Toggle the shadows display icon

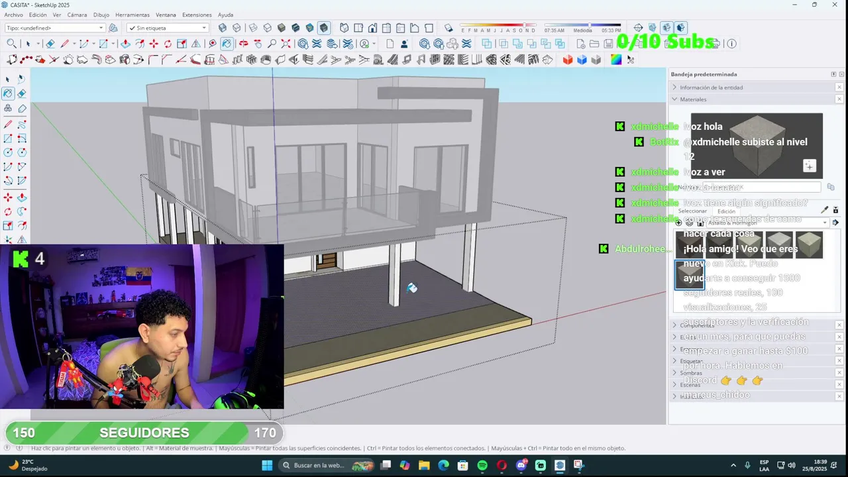(449, 28)
